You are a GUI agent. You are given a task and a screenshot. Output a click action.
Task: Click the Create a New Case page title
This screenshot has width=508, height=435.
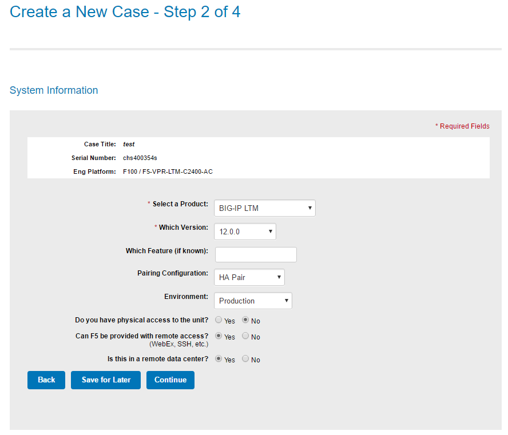click(x=125, y=12)
